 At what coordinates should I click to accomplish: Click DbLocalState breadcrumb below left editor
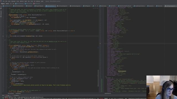[x=11, y=94]
